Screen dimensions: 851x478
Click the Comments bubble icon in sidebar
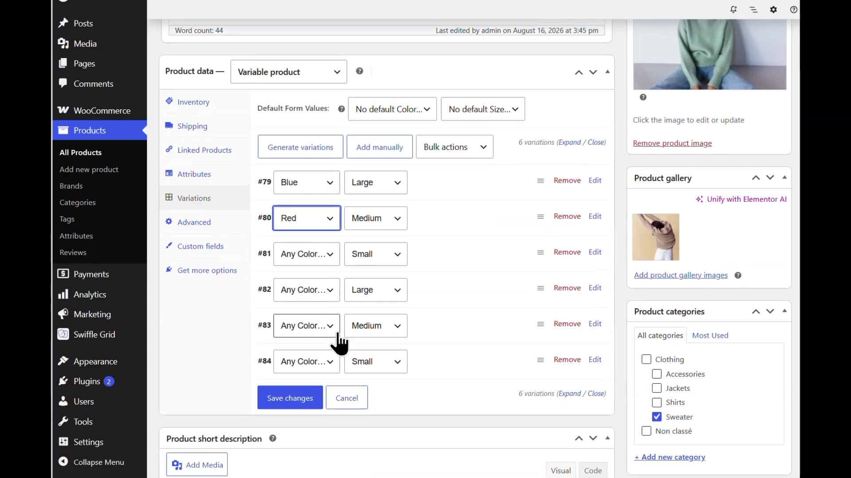[63, 83]
